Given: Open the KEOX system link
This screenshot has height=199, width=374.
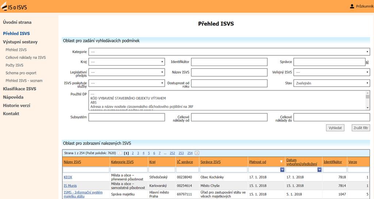Looking at the screenshot, I should [68, 177].
